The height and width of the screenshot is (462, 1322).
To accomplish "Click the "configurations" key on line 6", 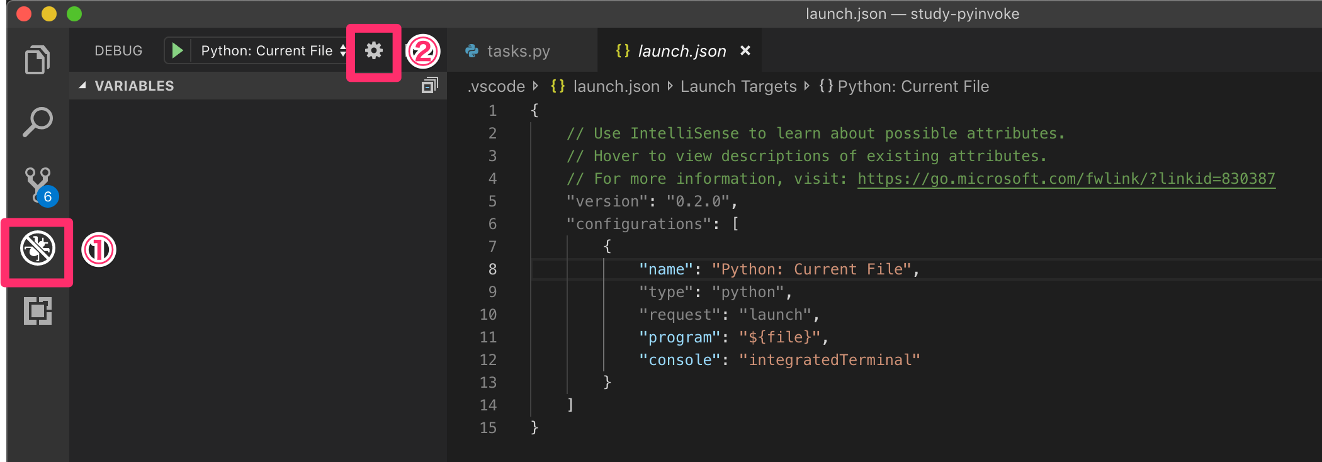I will coord(638,224).
